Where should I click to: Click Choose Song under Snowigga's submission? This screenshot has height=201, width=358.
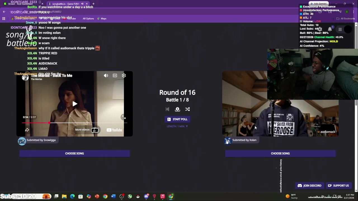pyautogui.click(x=74, y=153)
